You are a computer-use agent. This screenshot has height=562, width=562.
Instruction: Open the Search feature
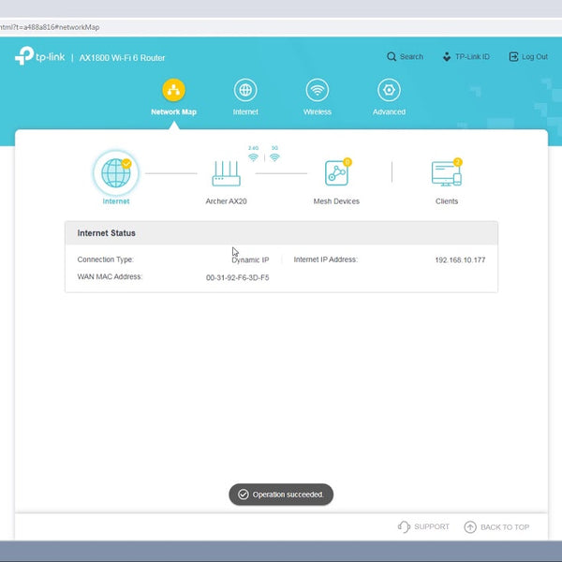(405, 56)
